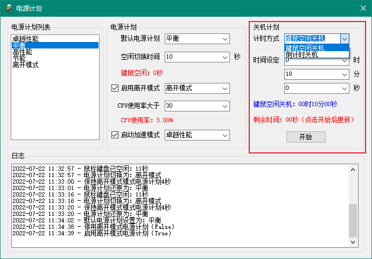372x259 pixels.
Task: Select 平衡 in the power plan list
Action: click(x=55, y=45)
